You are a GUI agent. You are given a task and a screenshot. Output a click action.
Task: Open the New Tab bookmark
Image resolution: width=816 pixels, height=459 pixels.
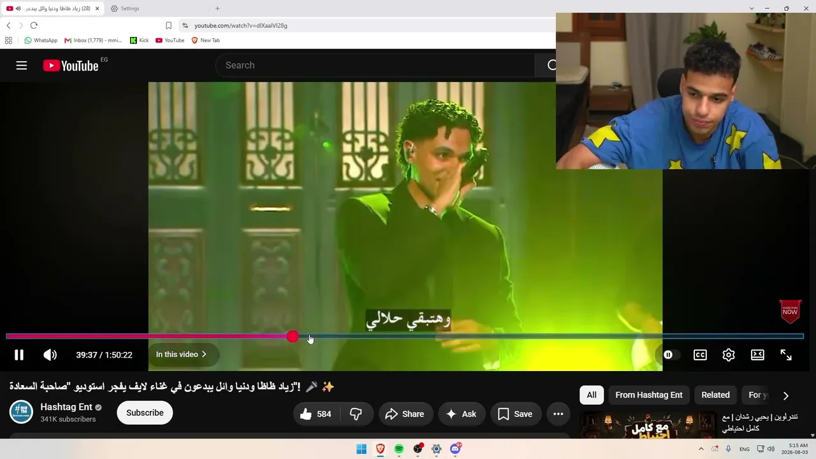coord(205,40)
